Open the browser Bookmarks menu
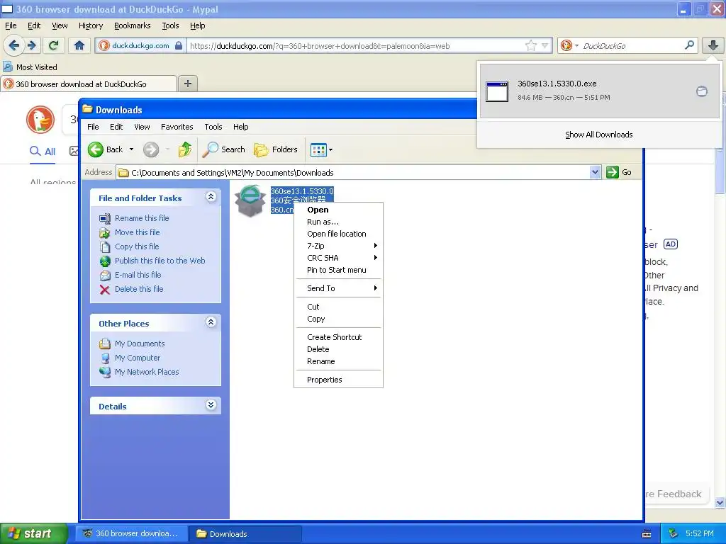The width and height of the screenshot is (726, 544). (x=132, y=25)
